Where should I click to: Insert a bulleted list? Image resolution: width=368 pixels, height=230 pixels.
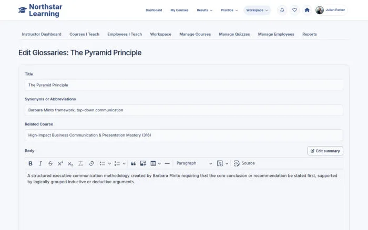pyautogui.click(x=103, y=163)
